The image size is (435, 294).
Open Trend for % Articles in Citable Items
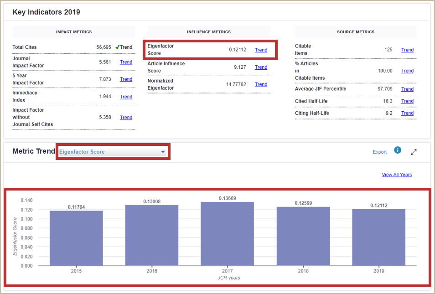407,71
